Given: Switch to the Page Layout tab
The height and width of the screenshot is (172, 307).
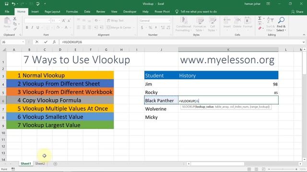Looking at the screenshot, I should (52, 11).
